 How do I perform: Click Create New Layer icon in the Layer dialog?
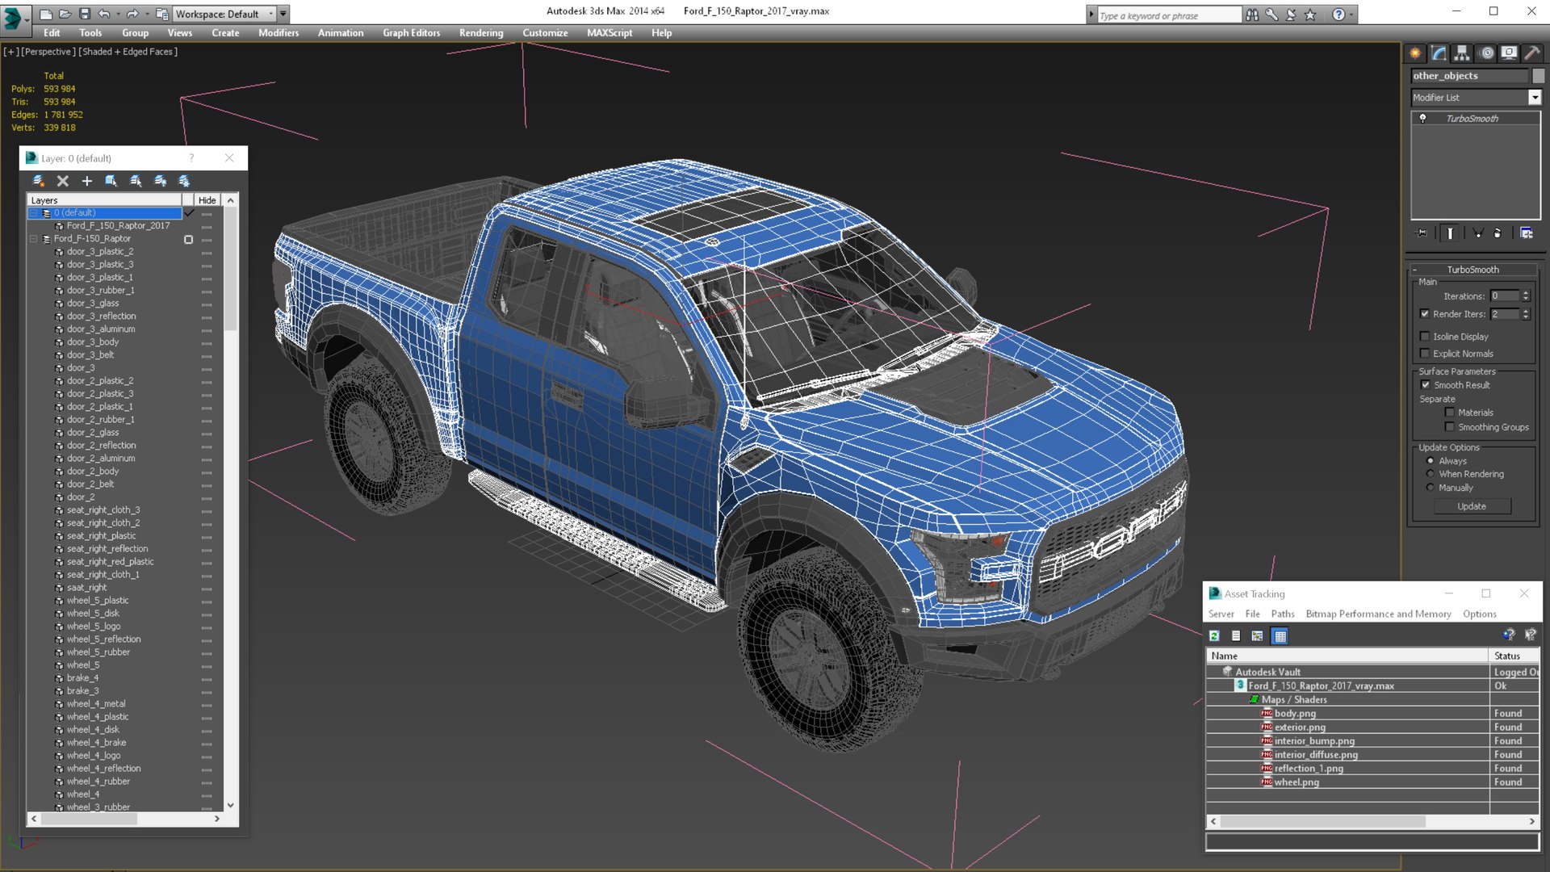38,181
